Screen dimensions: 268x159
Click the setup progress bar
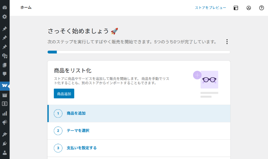[x=139, y=52]
